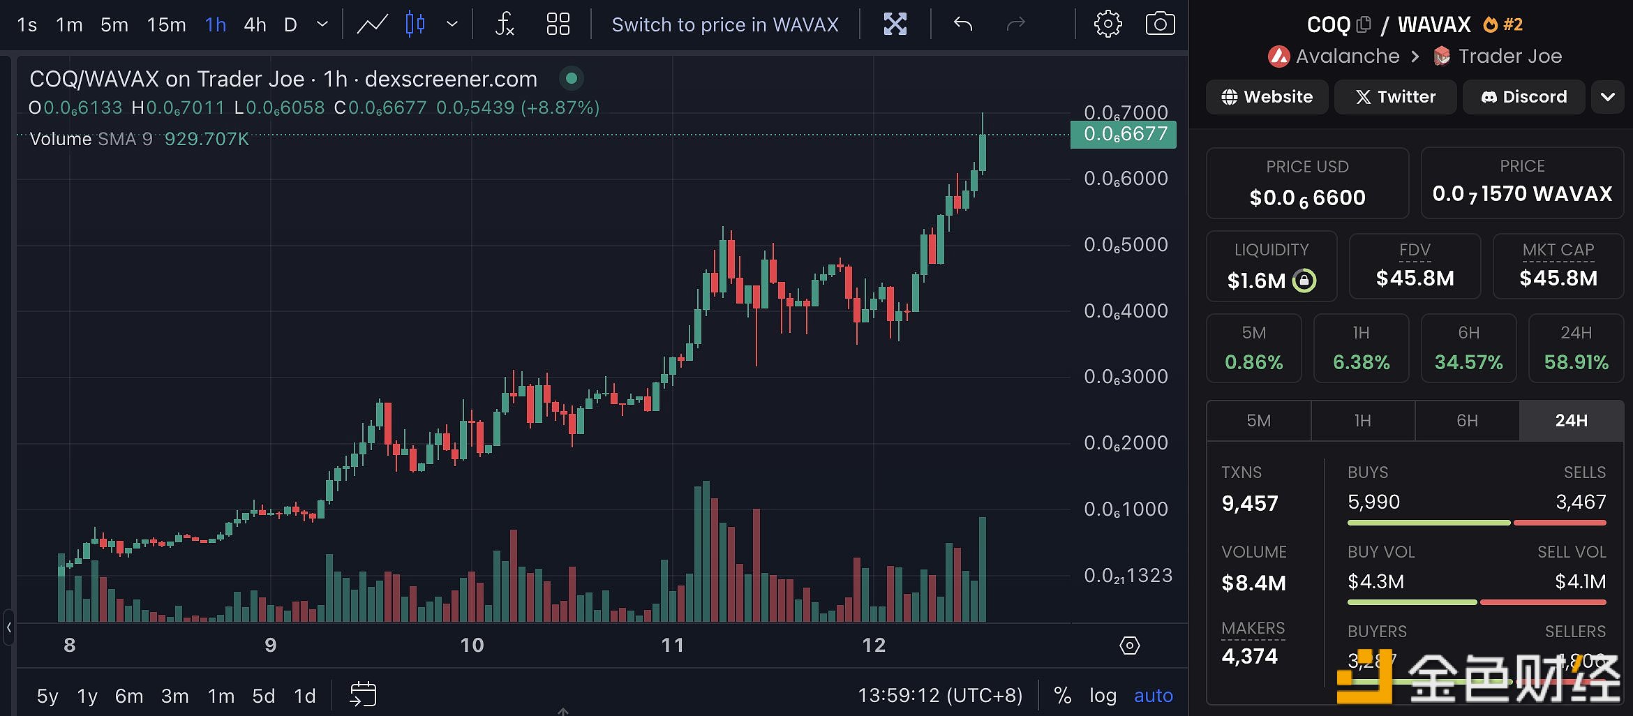Switch to the 6H stats tab
The width and height of the screenshot is (1633, 716).
(1468, 421)
